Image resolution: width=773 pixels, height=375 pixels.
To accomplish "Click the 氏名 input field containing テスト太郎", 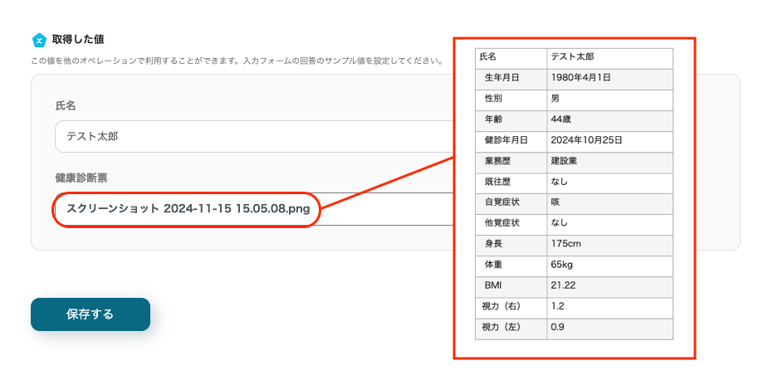I will (254, 137).
